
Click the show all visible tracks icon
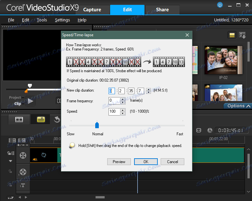pyautogui.click(x=12, y=140)
